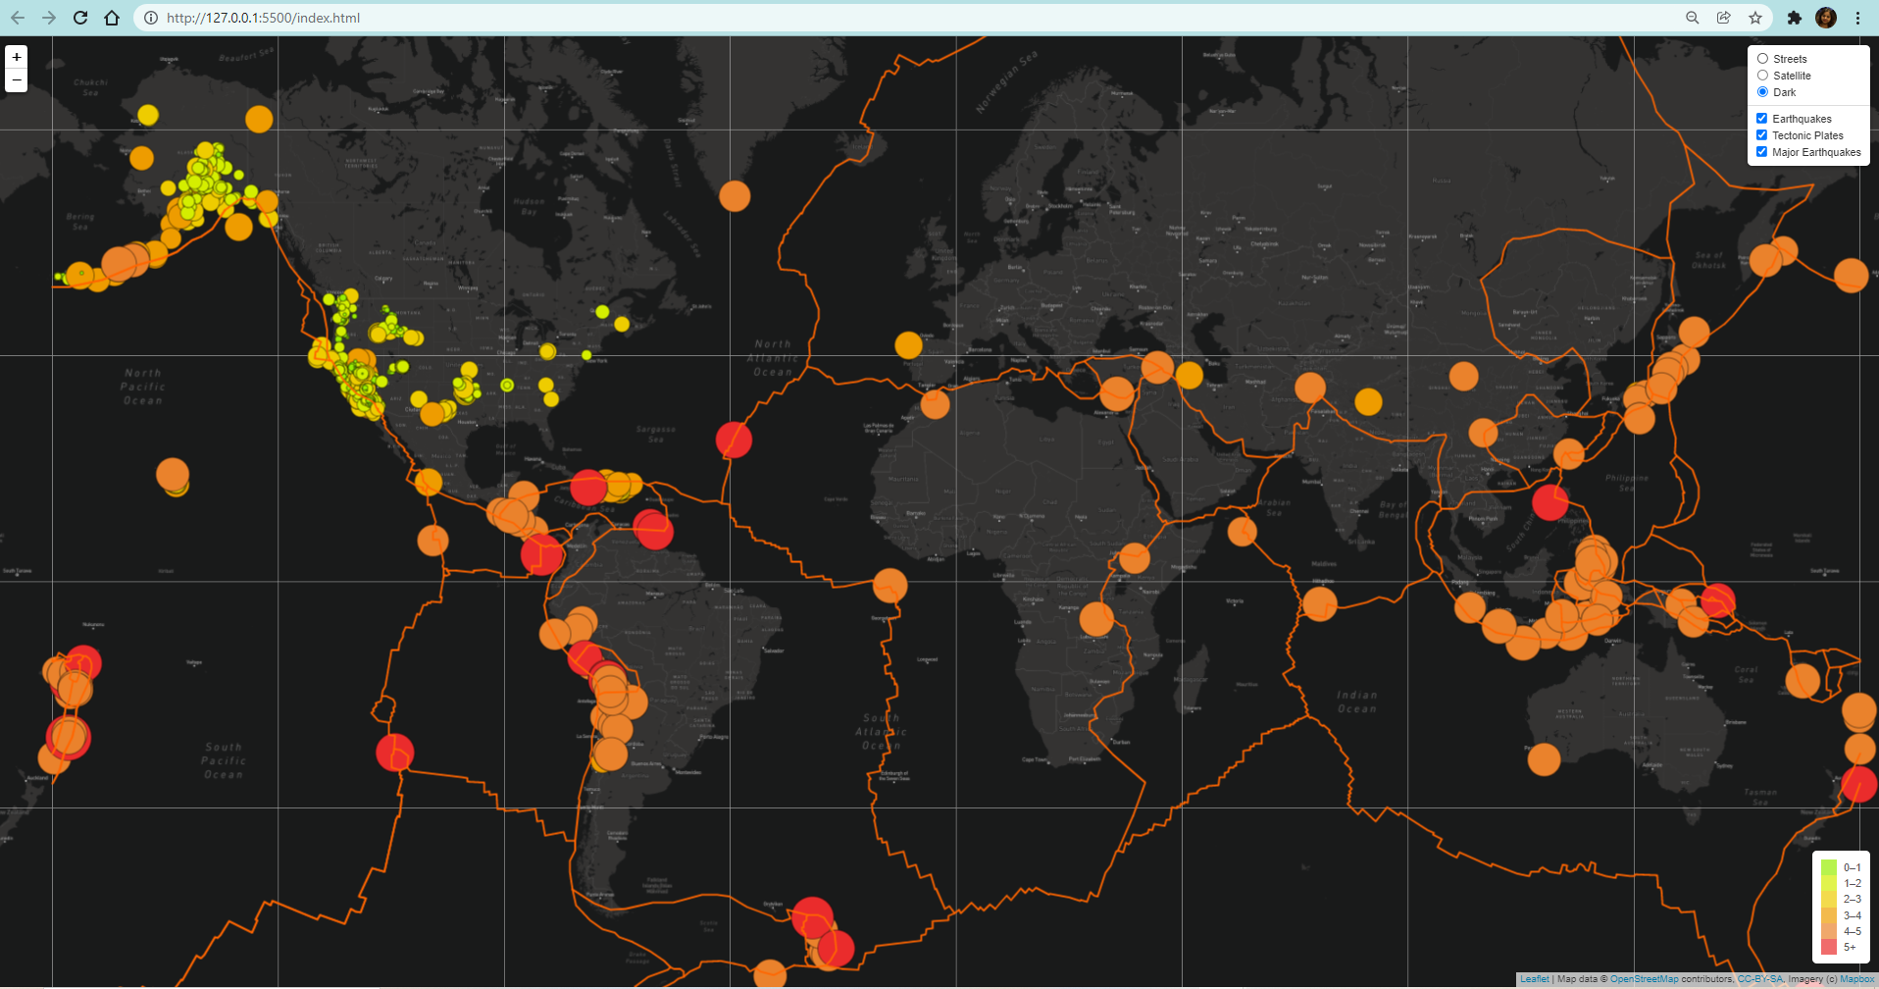The width and height of the screenshot is (1879, 989).
Task: Open the CC-BY-SA license link
Action: pos(1760,979)
